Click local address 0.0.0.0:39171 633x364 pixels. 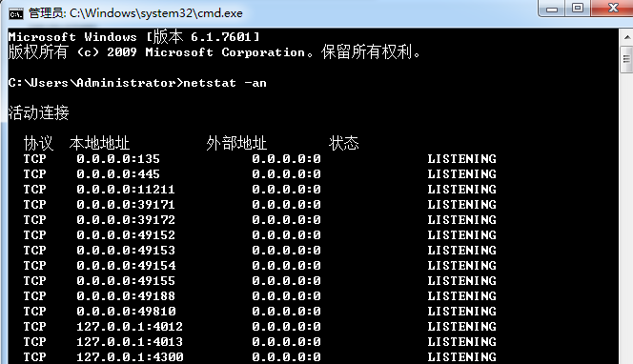126,205
